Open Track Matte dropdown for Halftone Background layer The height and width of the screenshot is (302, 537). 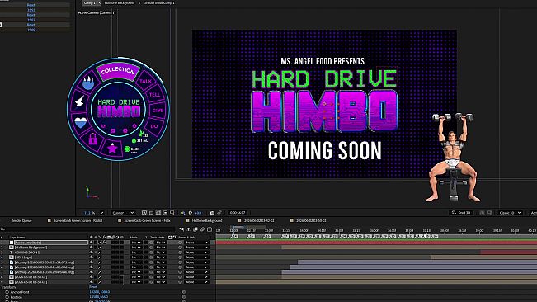click(160, 248)
